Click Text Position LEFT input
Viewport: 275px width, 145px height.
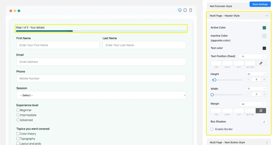click(x=239, y=63)
